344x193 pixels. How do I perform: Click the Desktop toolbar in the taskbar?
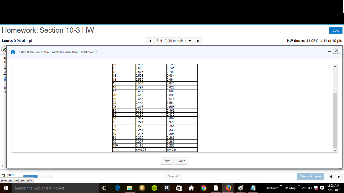290,188
